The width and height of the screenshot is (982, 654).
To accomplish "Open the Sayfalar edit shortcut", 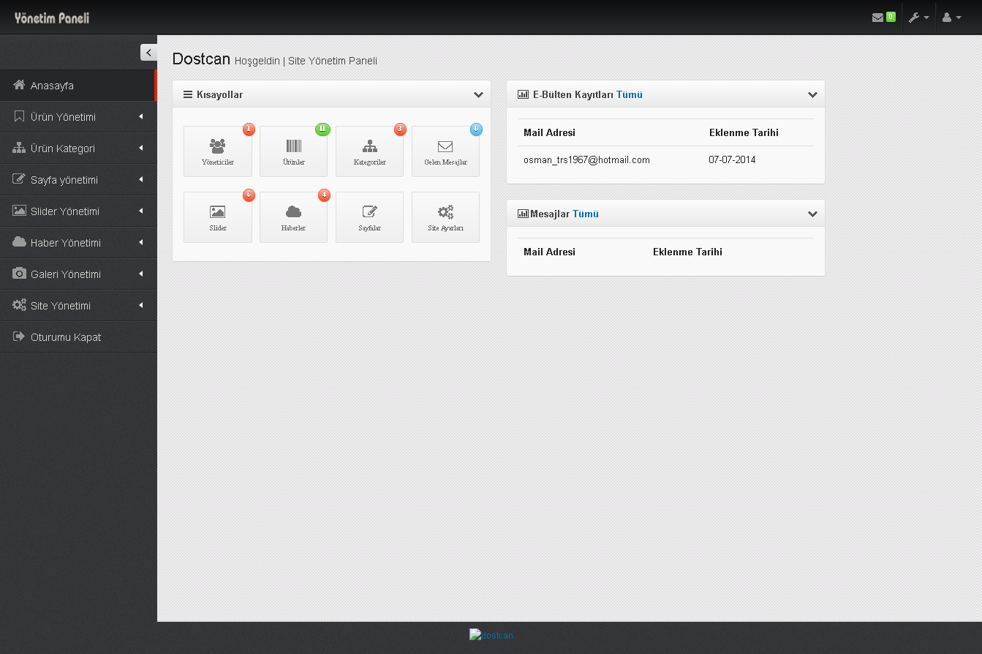I will 369,217.
